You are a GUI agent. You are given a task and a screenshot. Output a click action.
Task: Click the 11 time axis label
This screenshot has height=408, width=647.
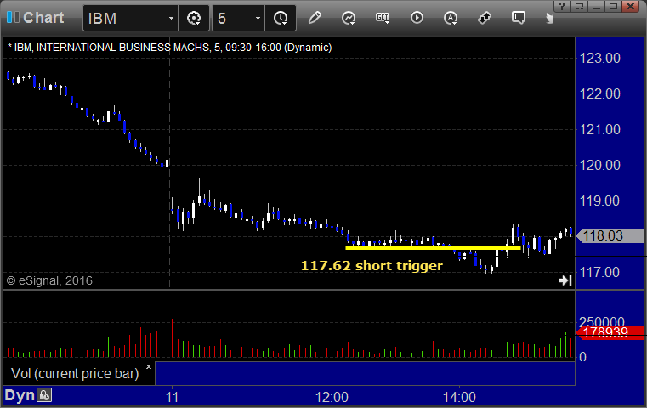click(172, 397)
